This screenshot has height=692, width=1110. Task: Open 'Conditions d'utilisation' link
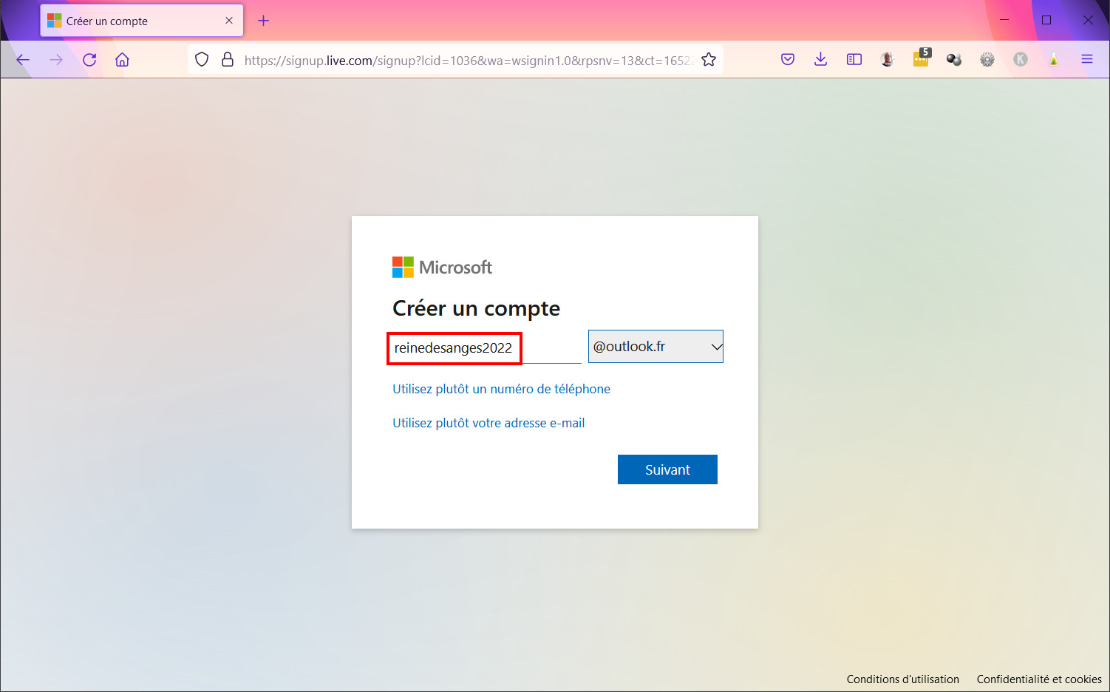[903, 679]
